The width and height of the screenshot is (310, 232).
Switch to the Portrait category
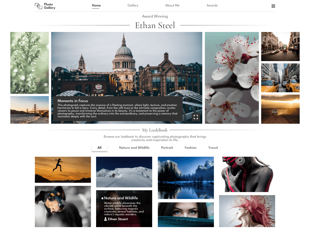(167, 147)
